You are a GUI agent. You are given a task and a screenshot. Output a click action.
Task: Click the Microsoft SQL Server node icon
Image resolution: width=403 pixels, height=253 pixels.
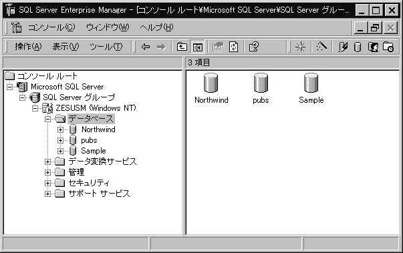[x=22, y=87]
